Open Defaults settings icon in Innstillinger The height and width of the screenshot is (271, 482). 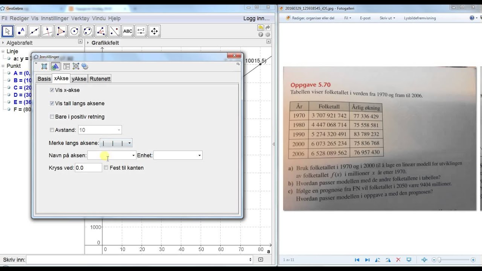pyautogui.click(x=76, y=66)
